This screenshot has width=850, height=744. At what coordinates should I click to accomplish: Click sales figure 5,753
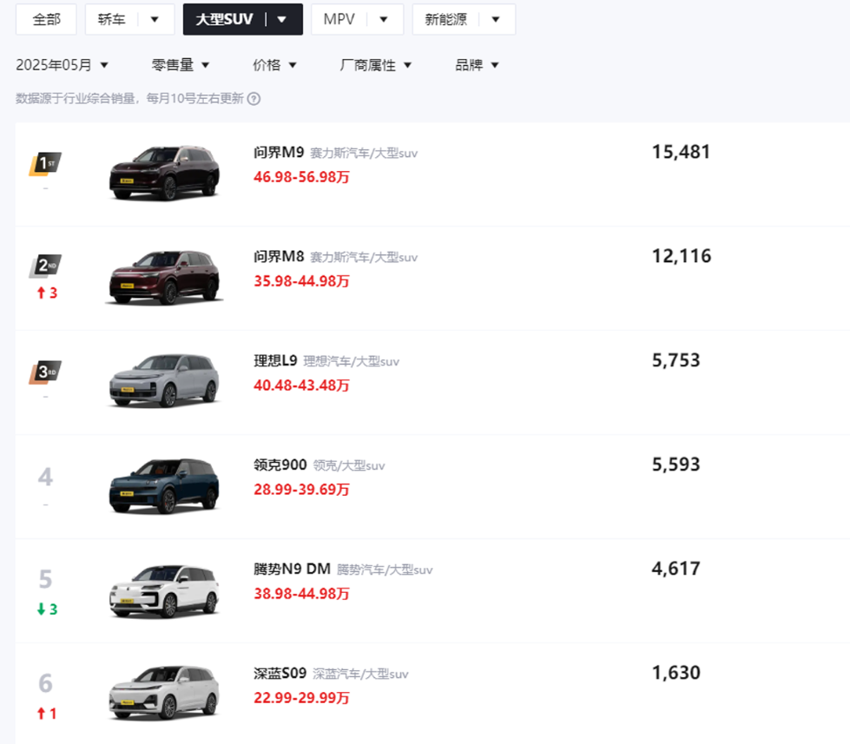[x=676, y=360]
